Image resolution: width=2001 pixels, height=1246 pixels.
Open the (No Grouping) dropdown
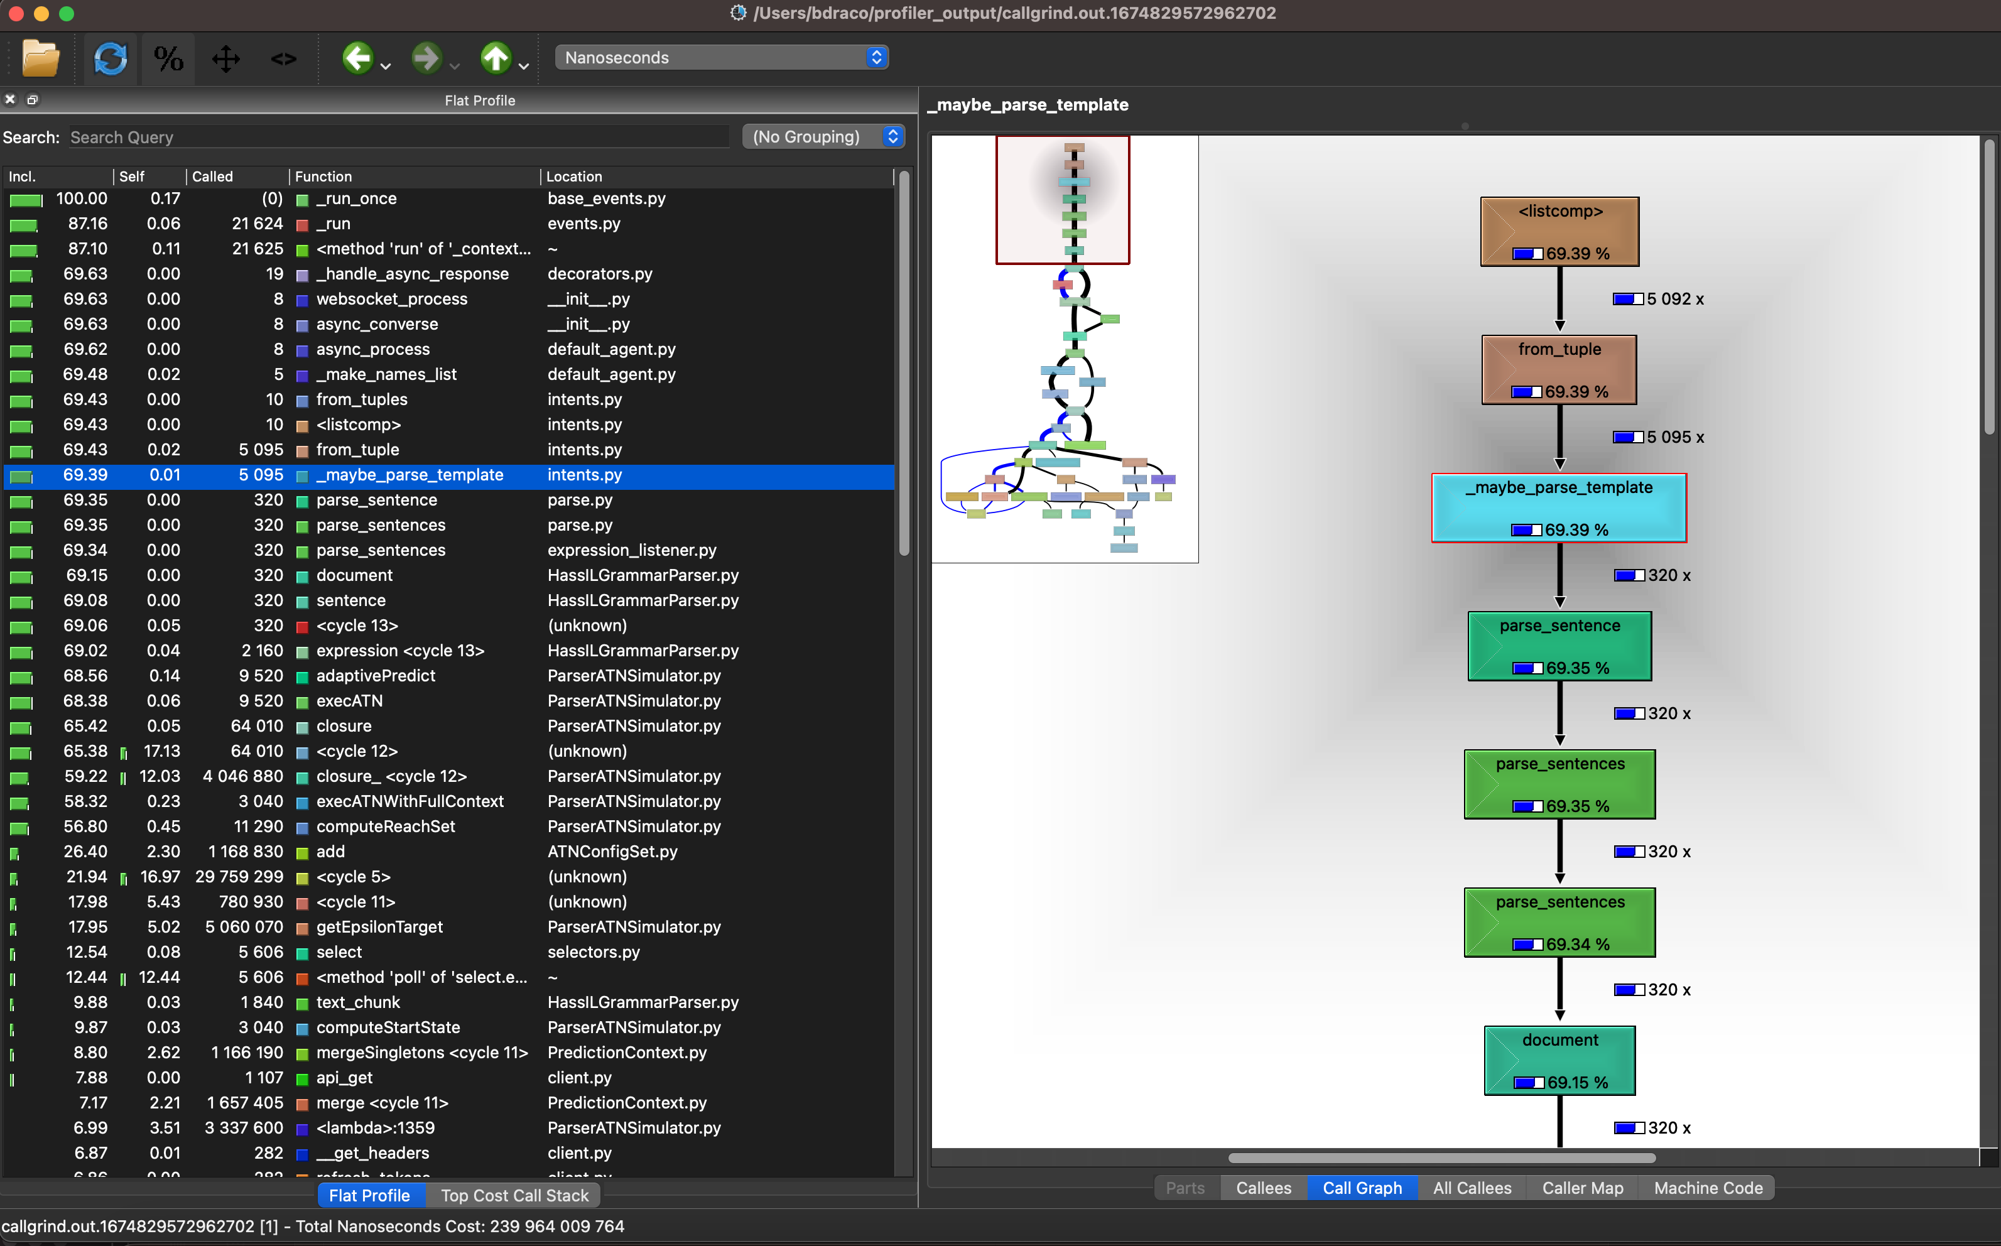pyautogui.click(x=823, y=136)
